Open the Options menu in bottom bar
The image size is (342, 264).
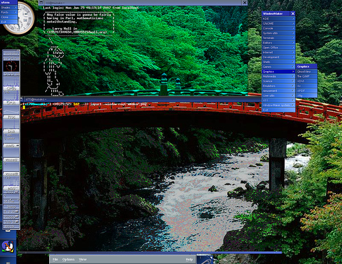68,259
